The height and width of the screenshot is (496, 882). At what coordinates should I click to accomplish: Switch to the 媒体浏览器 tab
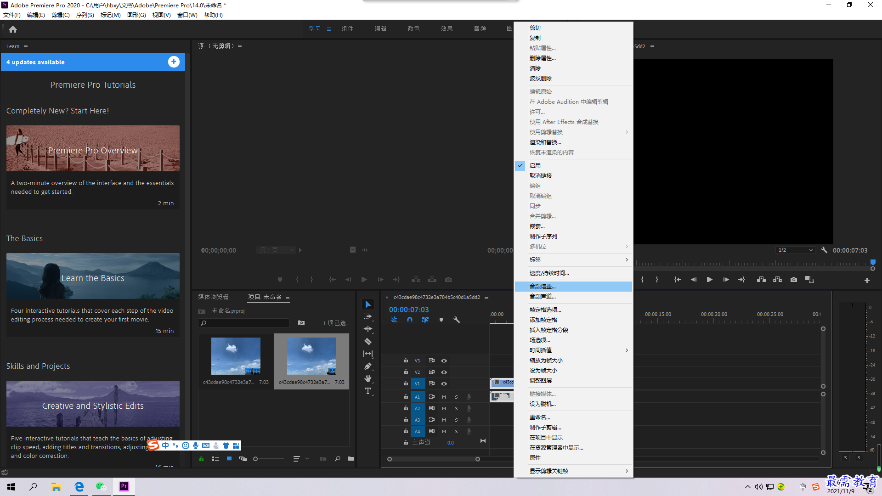click(x=213, y=297)
